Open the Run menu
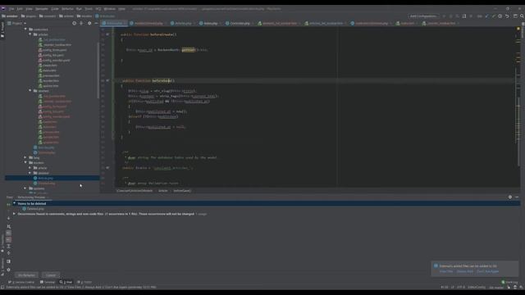The image size is (525, 295). (x=79, y=9)
